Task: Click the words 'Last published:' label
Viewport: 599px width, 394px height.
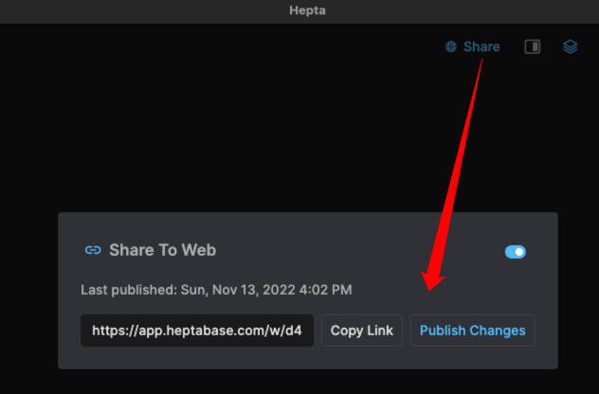Action: pos(129,290)
